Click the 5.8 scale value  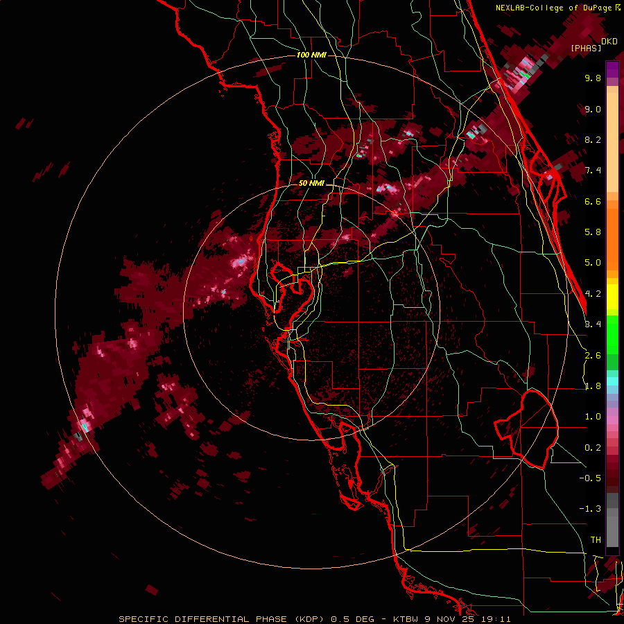pos(593,232)
